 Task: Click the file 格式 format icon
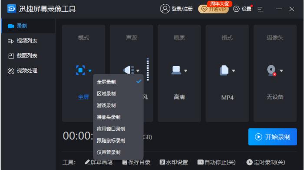[x=224, y=71]
